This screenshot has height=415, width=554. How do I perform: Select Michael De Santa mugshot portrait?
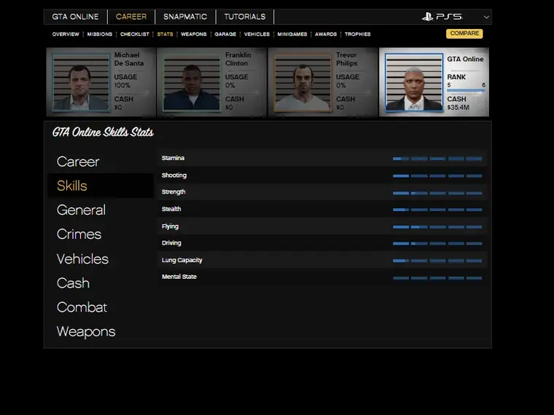81,82
